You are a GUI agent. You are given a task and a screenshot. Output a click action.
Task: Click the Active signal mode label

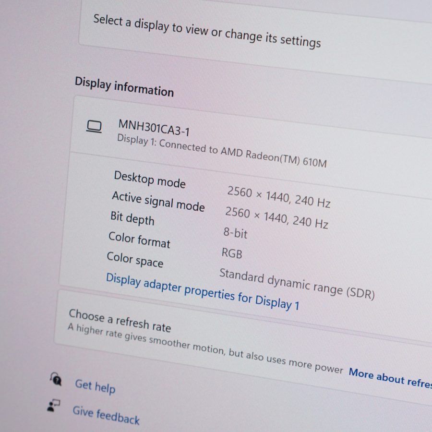pos(158,202)
